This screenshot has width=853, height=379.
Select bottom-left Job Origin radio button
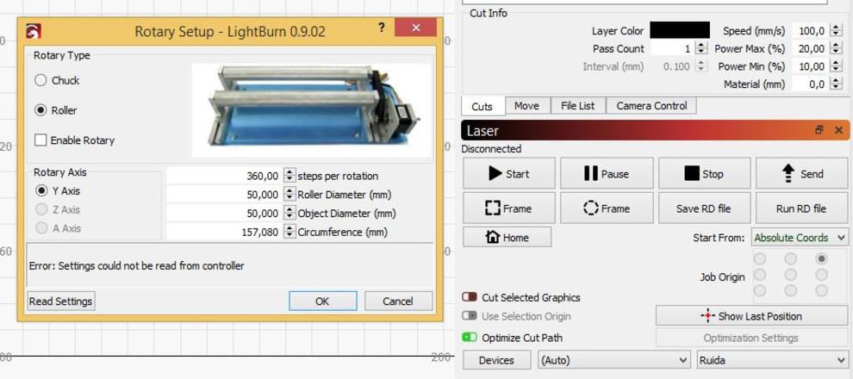pos(760,290)
